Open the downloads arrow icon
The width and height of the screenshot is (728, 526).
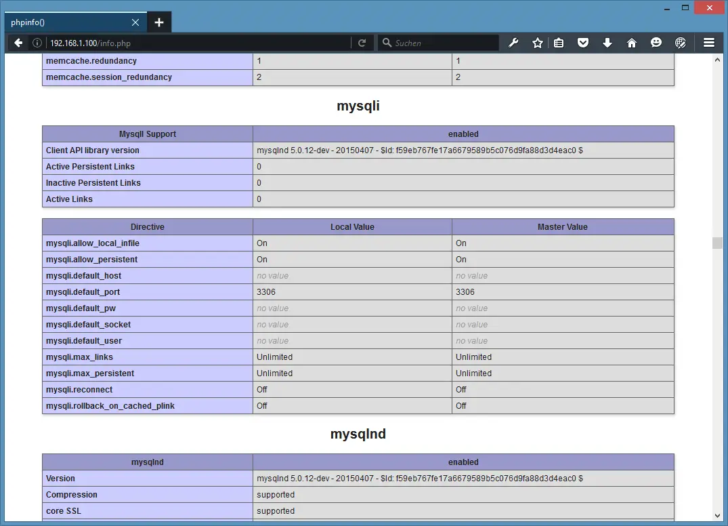(607, 43)
